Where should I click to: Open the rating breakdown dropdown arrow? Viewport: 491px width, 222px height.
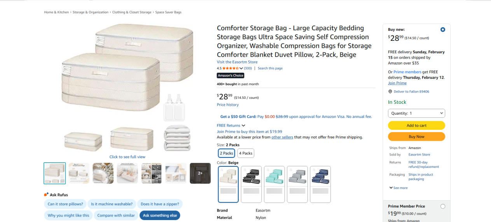(241, 68)
